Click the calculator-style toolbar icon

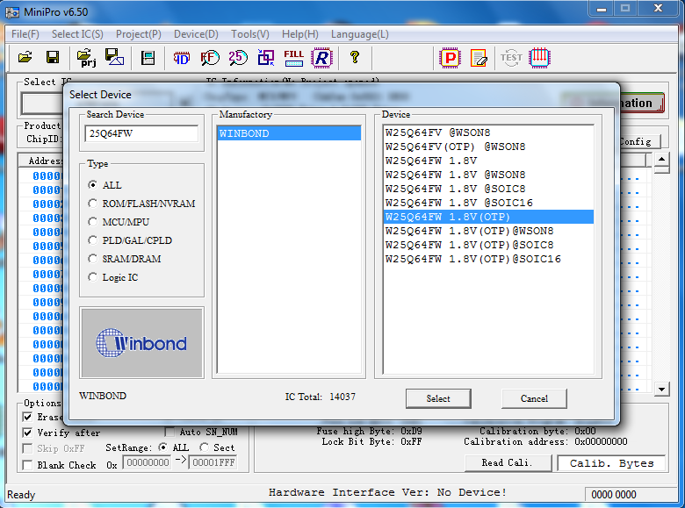pos(148,58)
